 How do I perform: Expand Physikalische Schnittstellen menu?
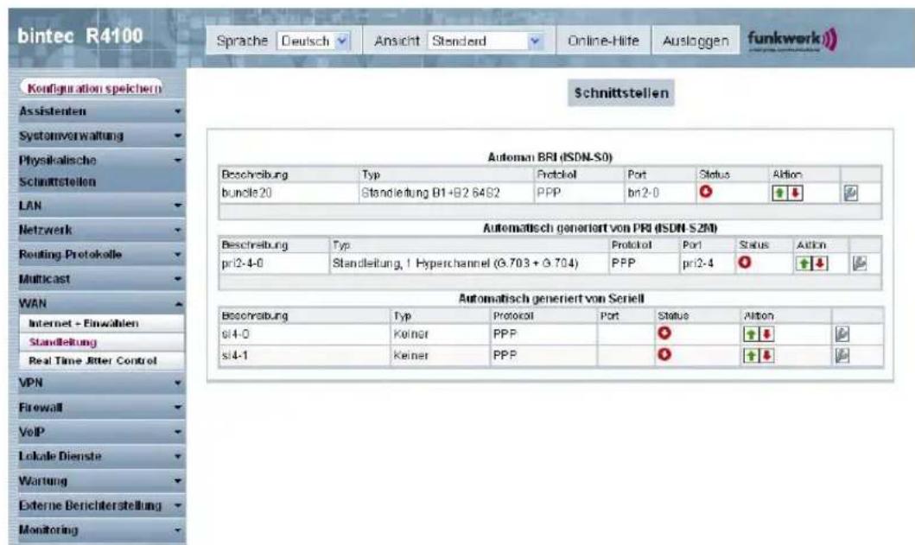[x=101, y=170]
